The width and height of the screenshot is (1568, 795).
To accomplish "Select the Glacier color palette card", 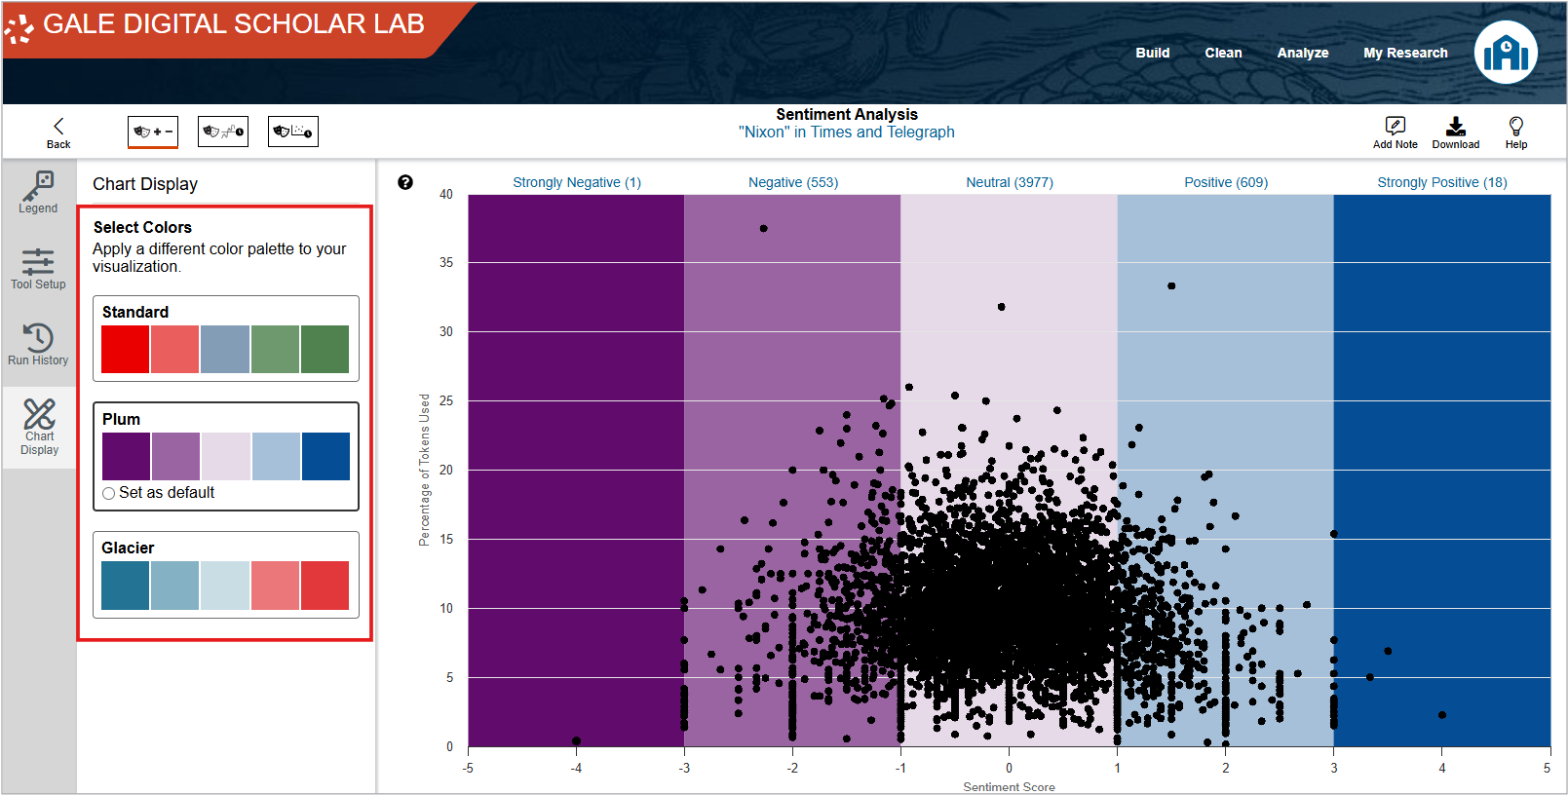I will [226, 575].
